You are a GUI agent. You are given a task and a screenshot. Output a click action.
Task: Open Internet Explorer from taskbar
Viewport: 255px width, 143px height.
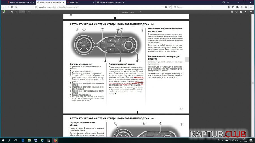[x=42, y=140]
